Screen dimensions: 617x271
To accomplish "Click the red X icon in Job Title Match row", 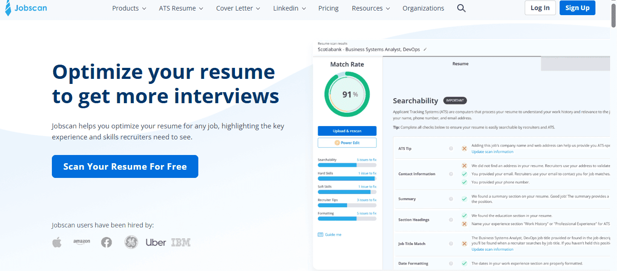I will pyautogui.click(x=464, y=243).
